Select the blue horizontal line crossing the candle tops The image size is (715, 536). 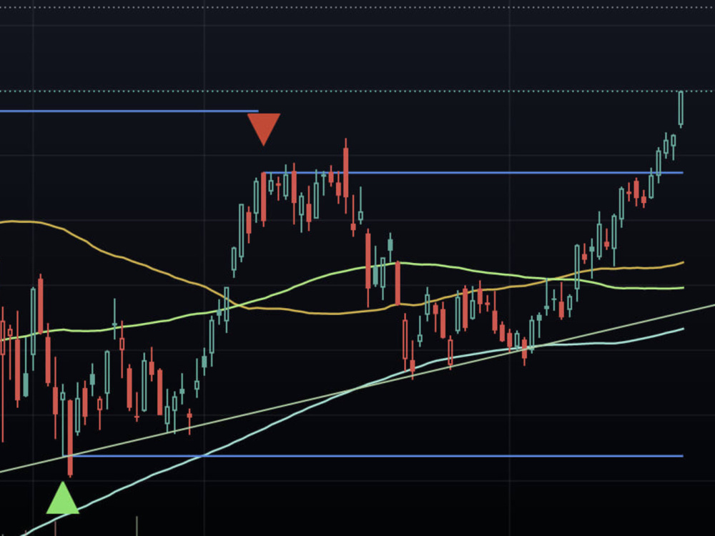click(x=474, y=173)
